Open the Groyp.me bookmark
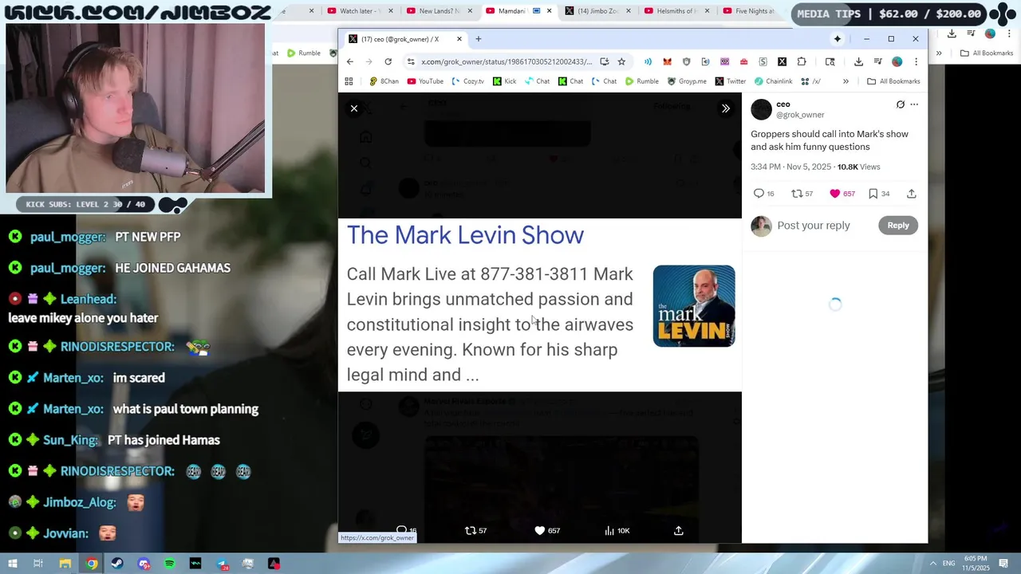Viewport: 1021px width, 574px height. point(687,81)
